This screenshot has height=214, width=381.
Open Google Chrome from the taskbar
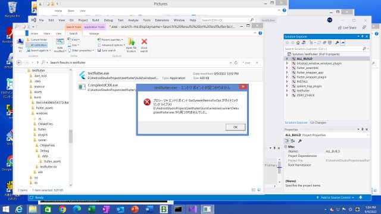(62, 209)
